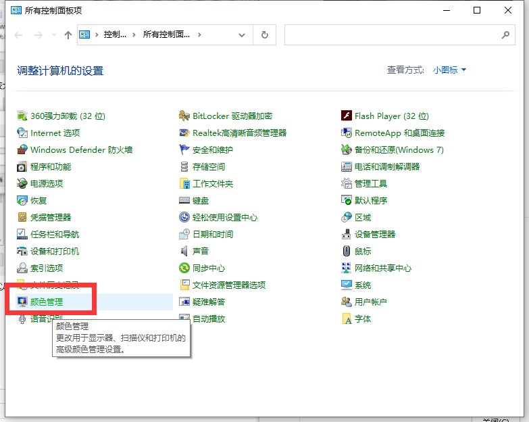Expand the chevron after 所有控制面板项 breadcrumb

click(x=201, y=35)
